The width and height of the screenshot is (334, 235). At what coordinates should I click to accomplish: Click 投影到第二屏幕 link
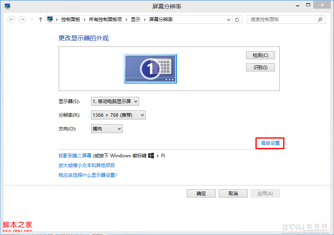[x=75, y=156]
